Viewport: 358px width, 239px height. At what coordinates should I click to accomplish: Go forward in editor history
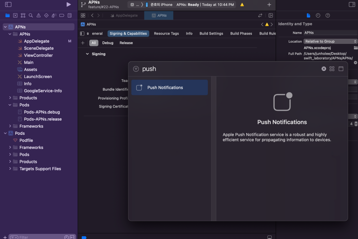[99, 16]
